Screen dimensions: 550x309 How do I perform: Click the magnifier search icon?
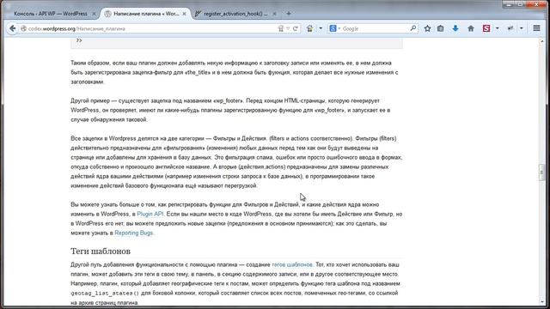pos(413,28)
